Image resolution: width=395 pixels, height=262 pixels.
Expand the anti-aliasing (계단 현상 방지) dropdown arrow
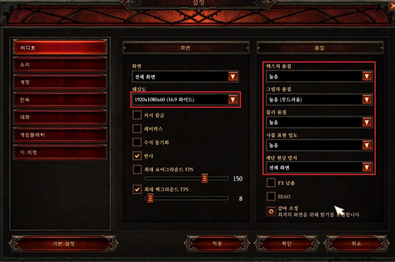coord(367,167)
